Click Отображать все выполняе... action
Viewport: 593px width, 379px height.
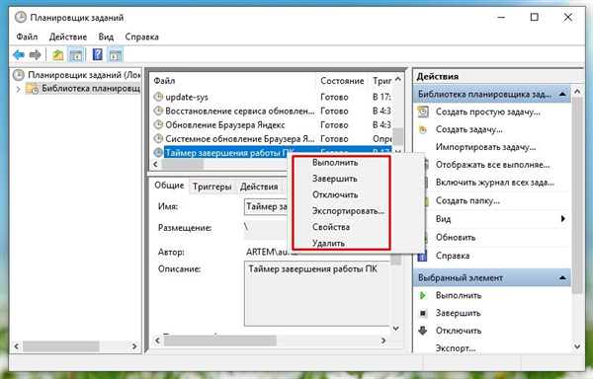(x=493, y=165)
